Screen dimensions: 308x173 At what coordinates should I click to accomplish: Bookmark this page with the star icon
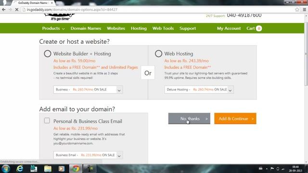[297, 10]
